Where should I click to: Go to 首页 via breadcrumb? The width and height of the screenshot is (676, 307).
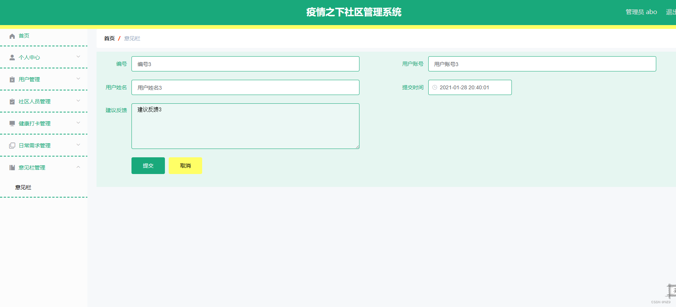coord(109,38)
